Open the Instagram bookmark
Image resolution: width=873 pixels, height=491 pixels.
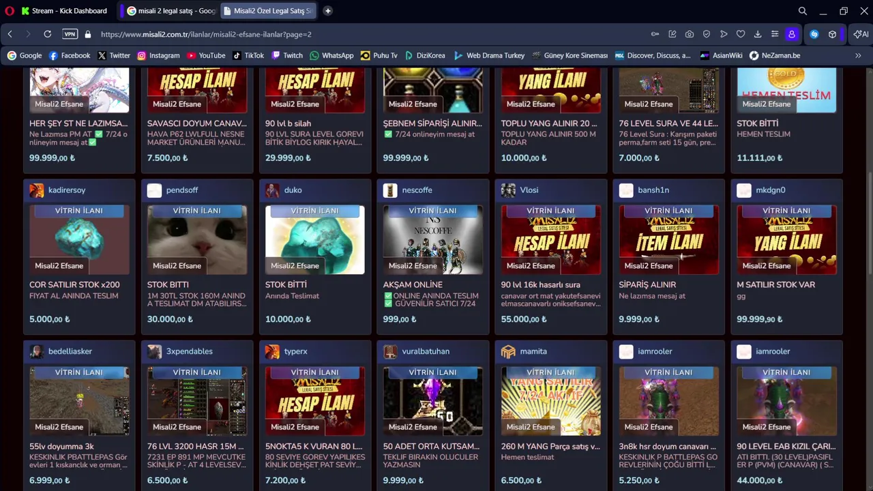(x=158, y=55)
